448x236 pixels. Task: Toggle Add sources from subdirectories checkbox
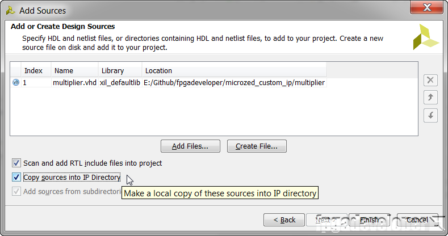coord(16,192)
